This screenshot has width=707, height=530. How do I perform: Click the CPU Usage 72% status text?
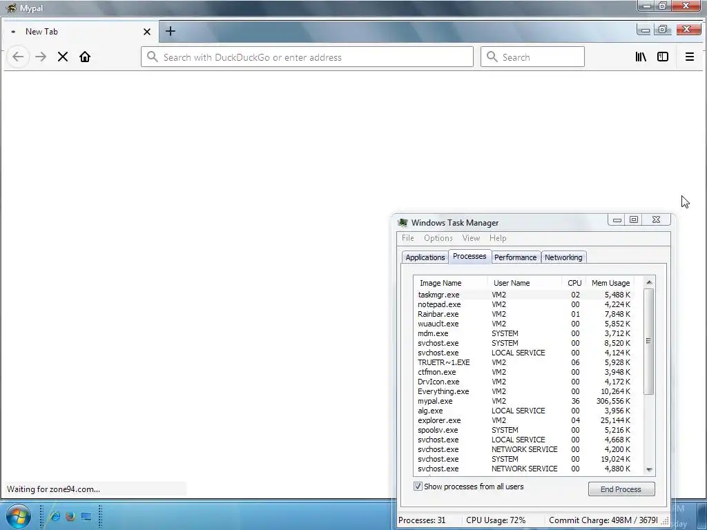point(496,520)
